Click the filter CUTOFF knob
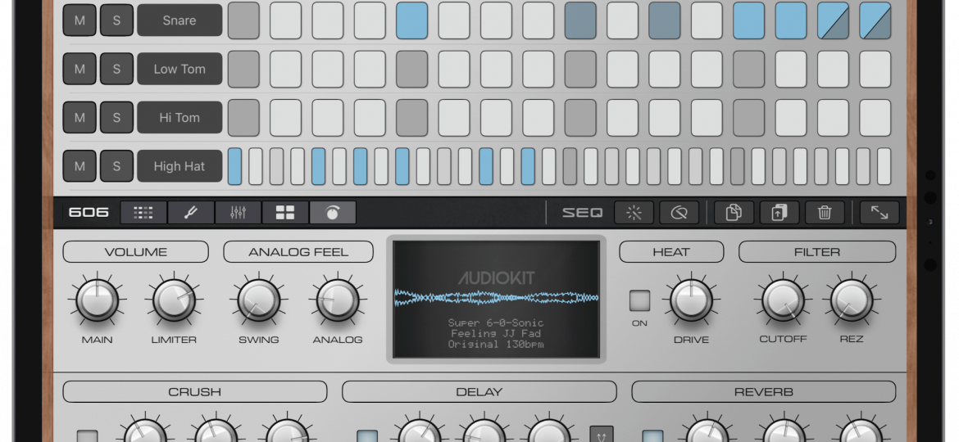The height and width of the screenshot is (442, 959). click(x=784, y=300)
